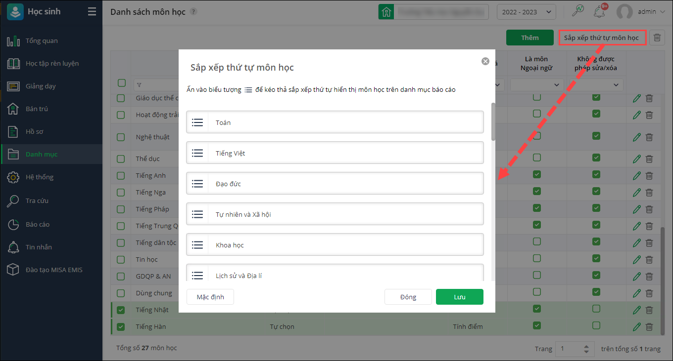Edit the Tiếng Anh row with the pencil icon
673x361 pixels.
point(637,175)
